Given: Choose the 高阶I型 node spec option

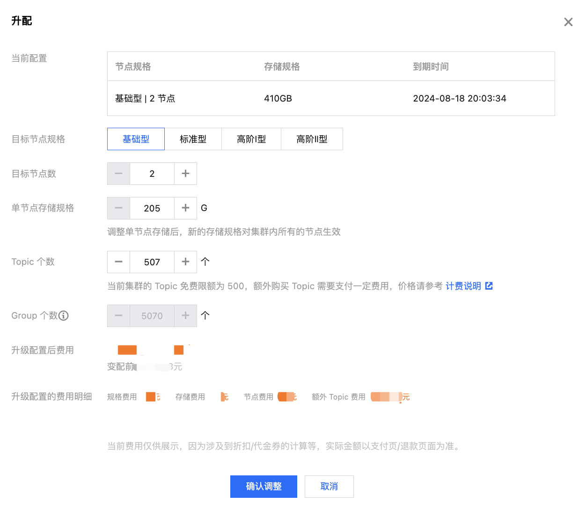Looking at the screenshot, I should (251, 139).
